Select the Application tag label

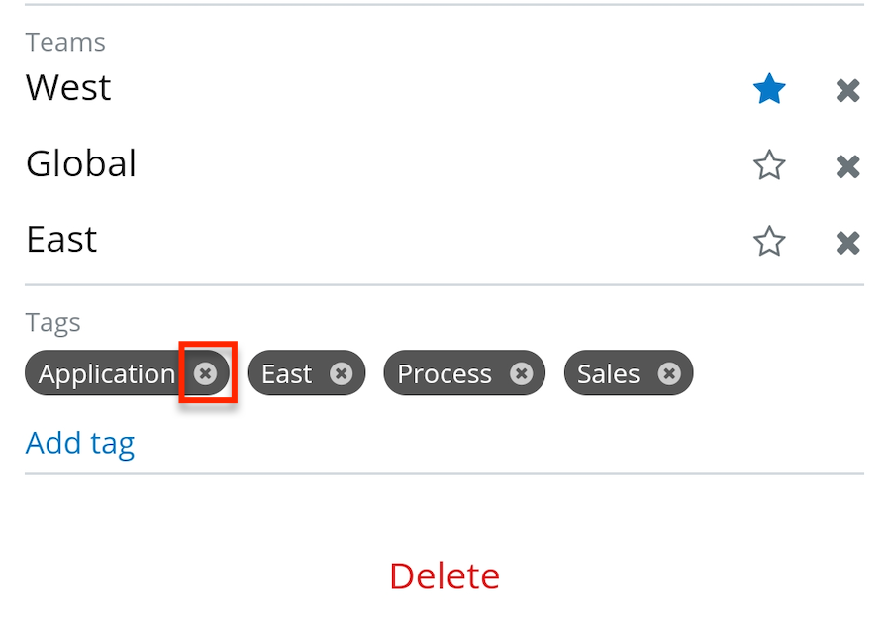click(x=106, y=373)
